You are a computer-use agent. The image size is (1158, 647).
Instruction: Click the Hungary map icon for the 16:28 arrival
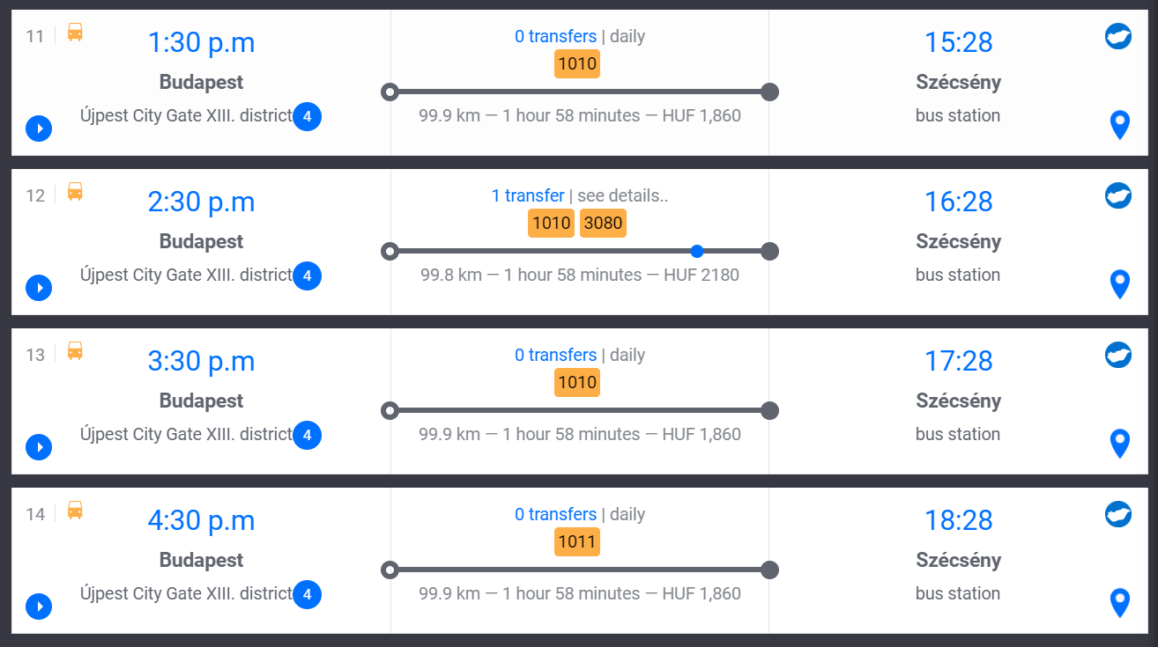click(x=1117, y=195)
